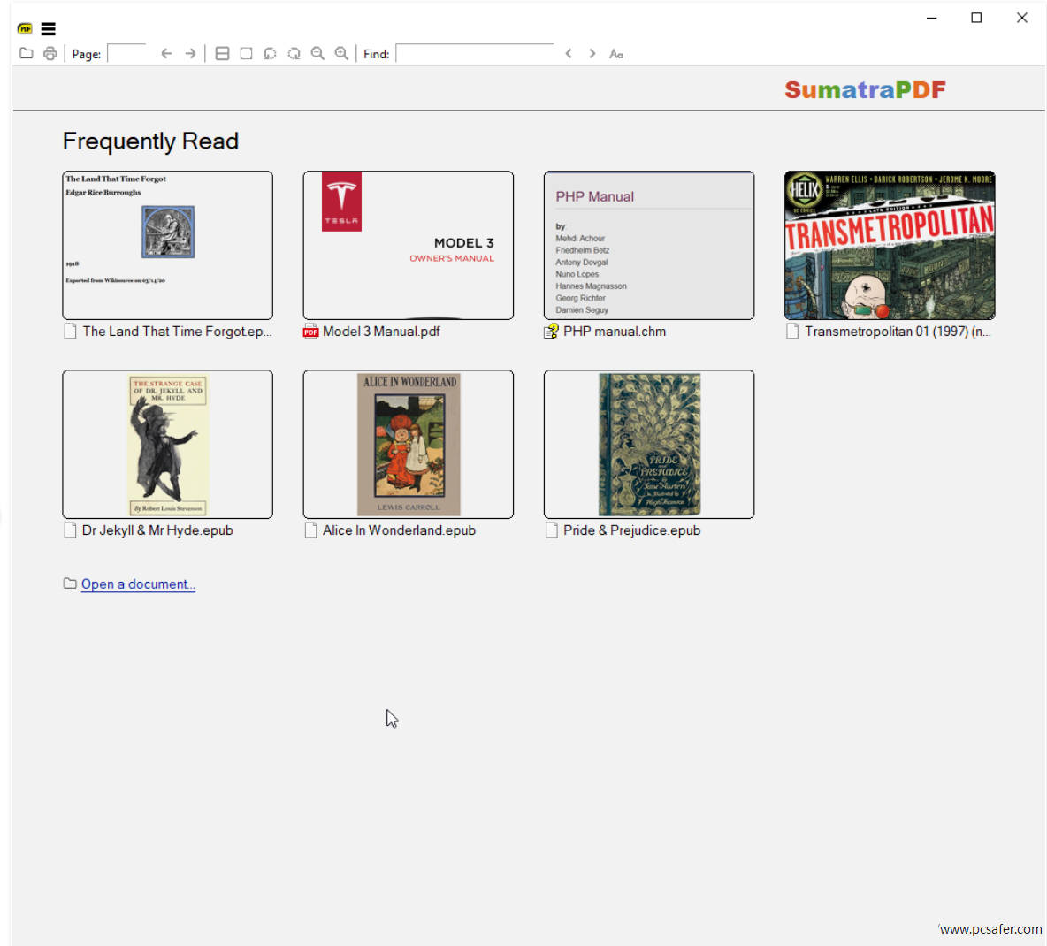Go to next page arrow
Viewport: 1047px width, 946px height.
[190, 54]
